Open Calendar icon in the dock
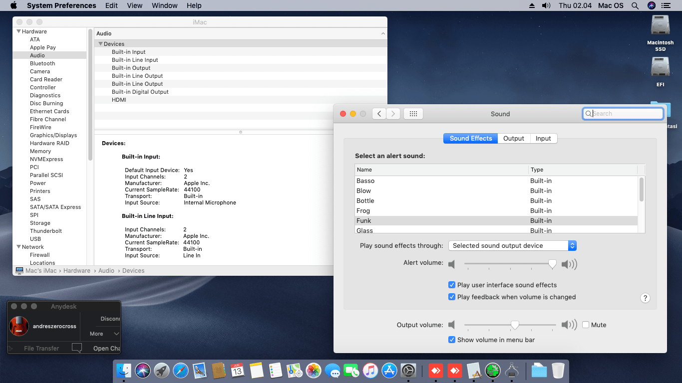The height and width of the screenshot is (383, 682). [x=237, y=371]
